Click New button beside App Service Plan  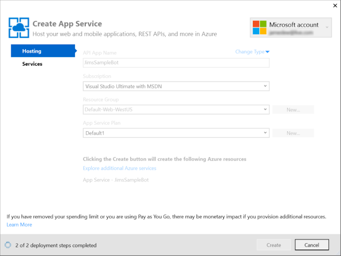(x=293, y=133)
